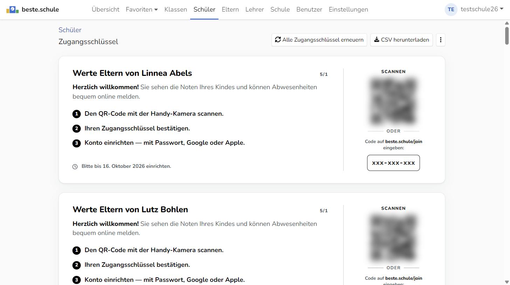Click the 5/1 class label in Lutz Bohlen's card
This screenshot has width=510, height=285.
click(324, 211)
